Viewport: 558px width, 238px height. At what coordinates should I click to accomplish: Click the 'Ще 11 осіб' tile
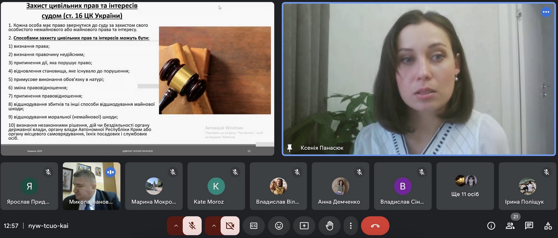tap(465, 186)
